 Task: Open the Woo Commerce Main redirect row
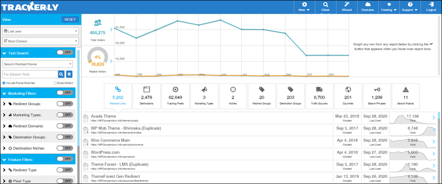click(x=259, y=142)
